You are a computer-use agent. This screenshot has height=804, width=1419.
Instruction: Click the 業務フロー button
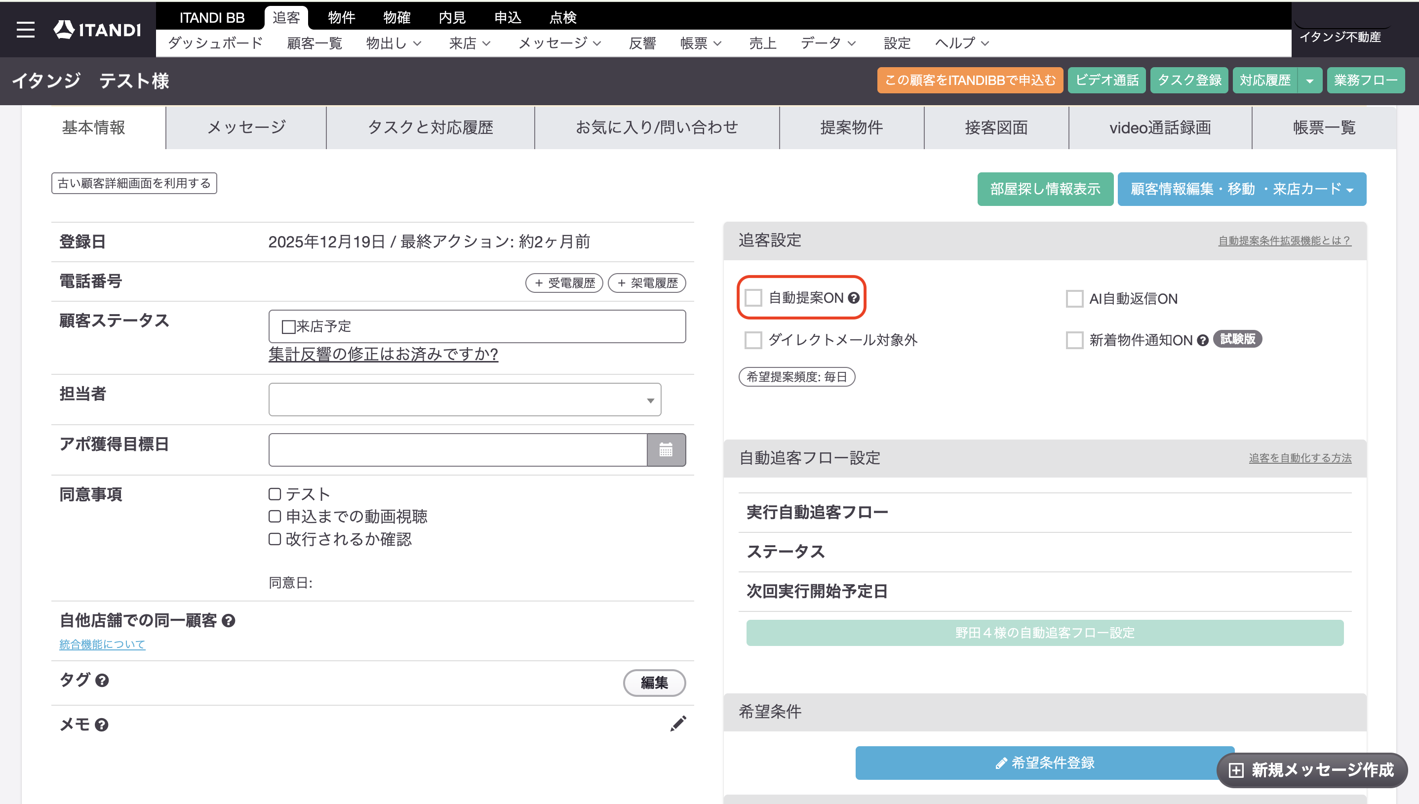[1366, 80]
